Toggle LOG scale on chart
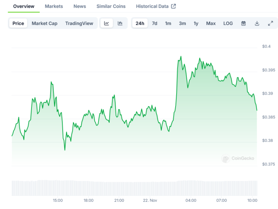This screenshot has width=278, height=209. coord(228,23)
